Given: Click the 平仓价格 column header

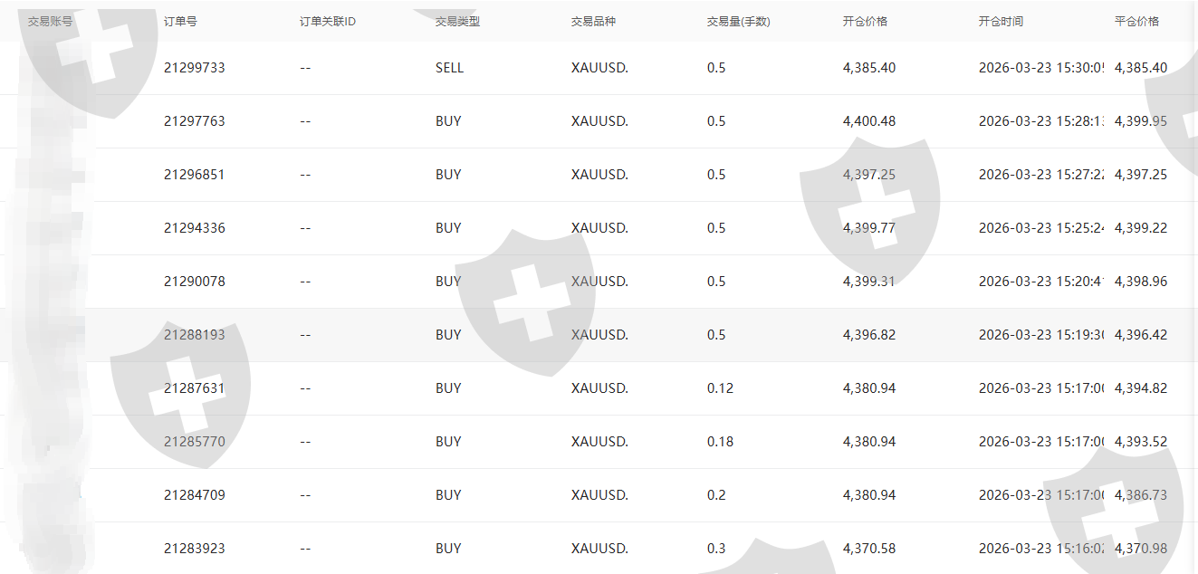Looking at the screenshot, I should tap(1136, 22).
